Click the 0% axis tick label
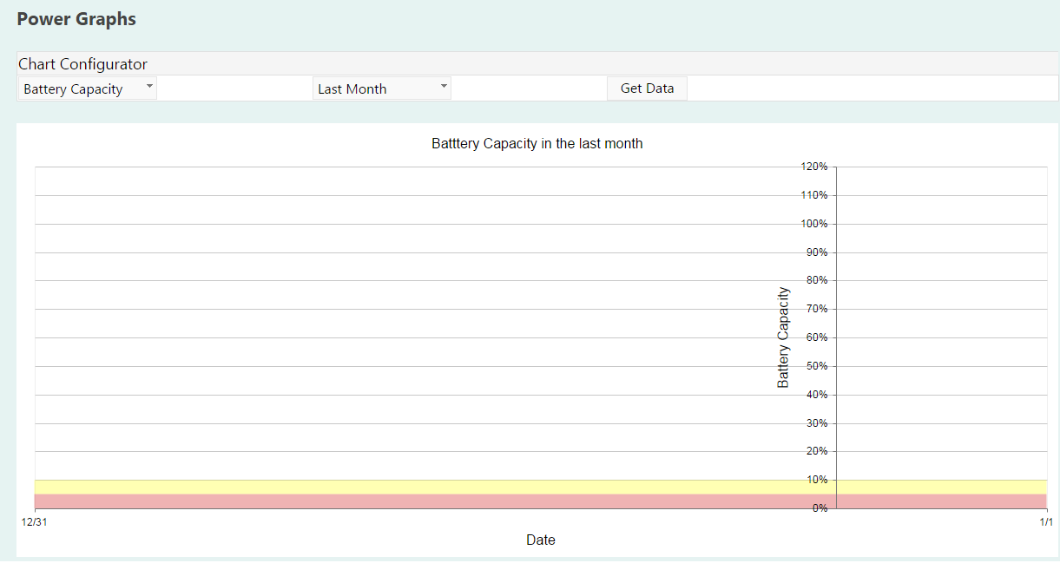The image size is (1060, 563). (x=819, y=508)
